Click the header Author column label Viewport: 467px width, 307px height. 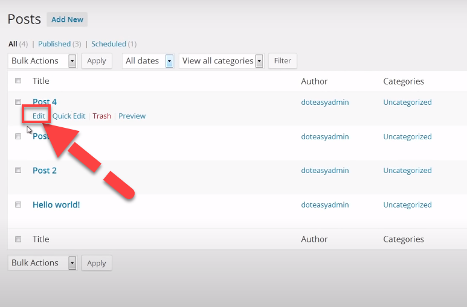tap(314, 81)
